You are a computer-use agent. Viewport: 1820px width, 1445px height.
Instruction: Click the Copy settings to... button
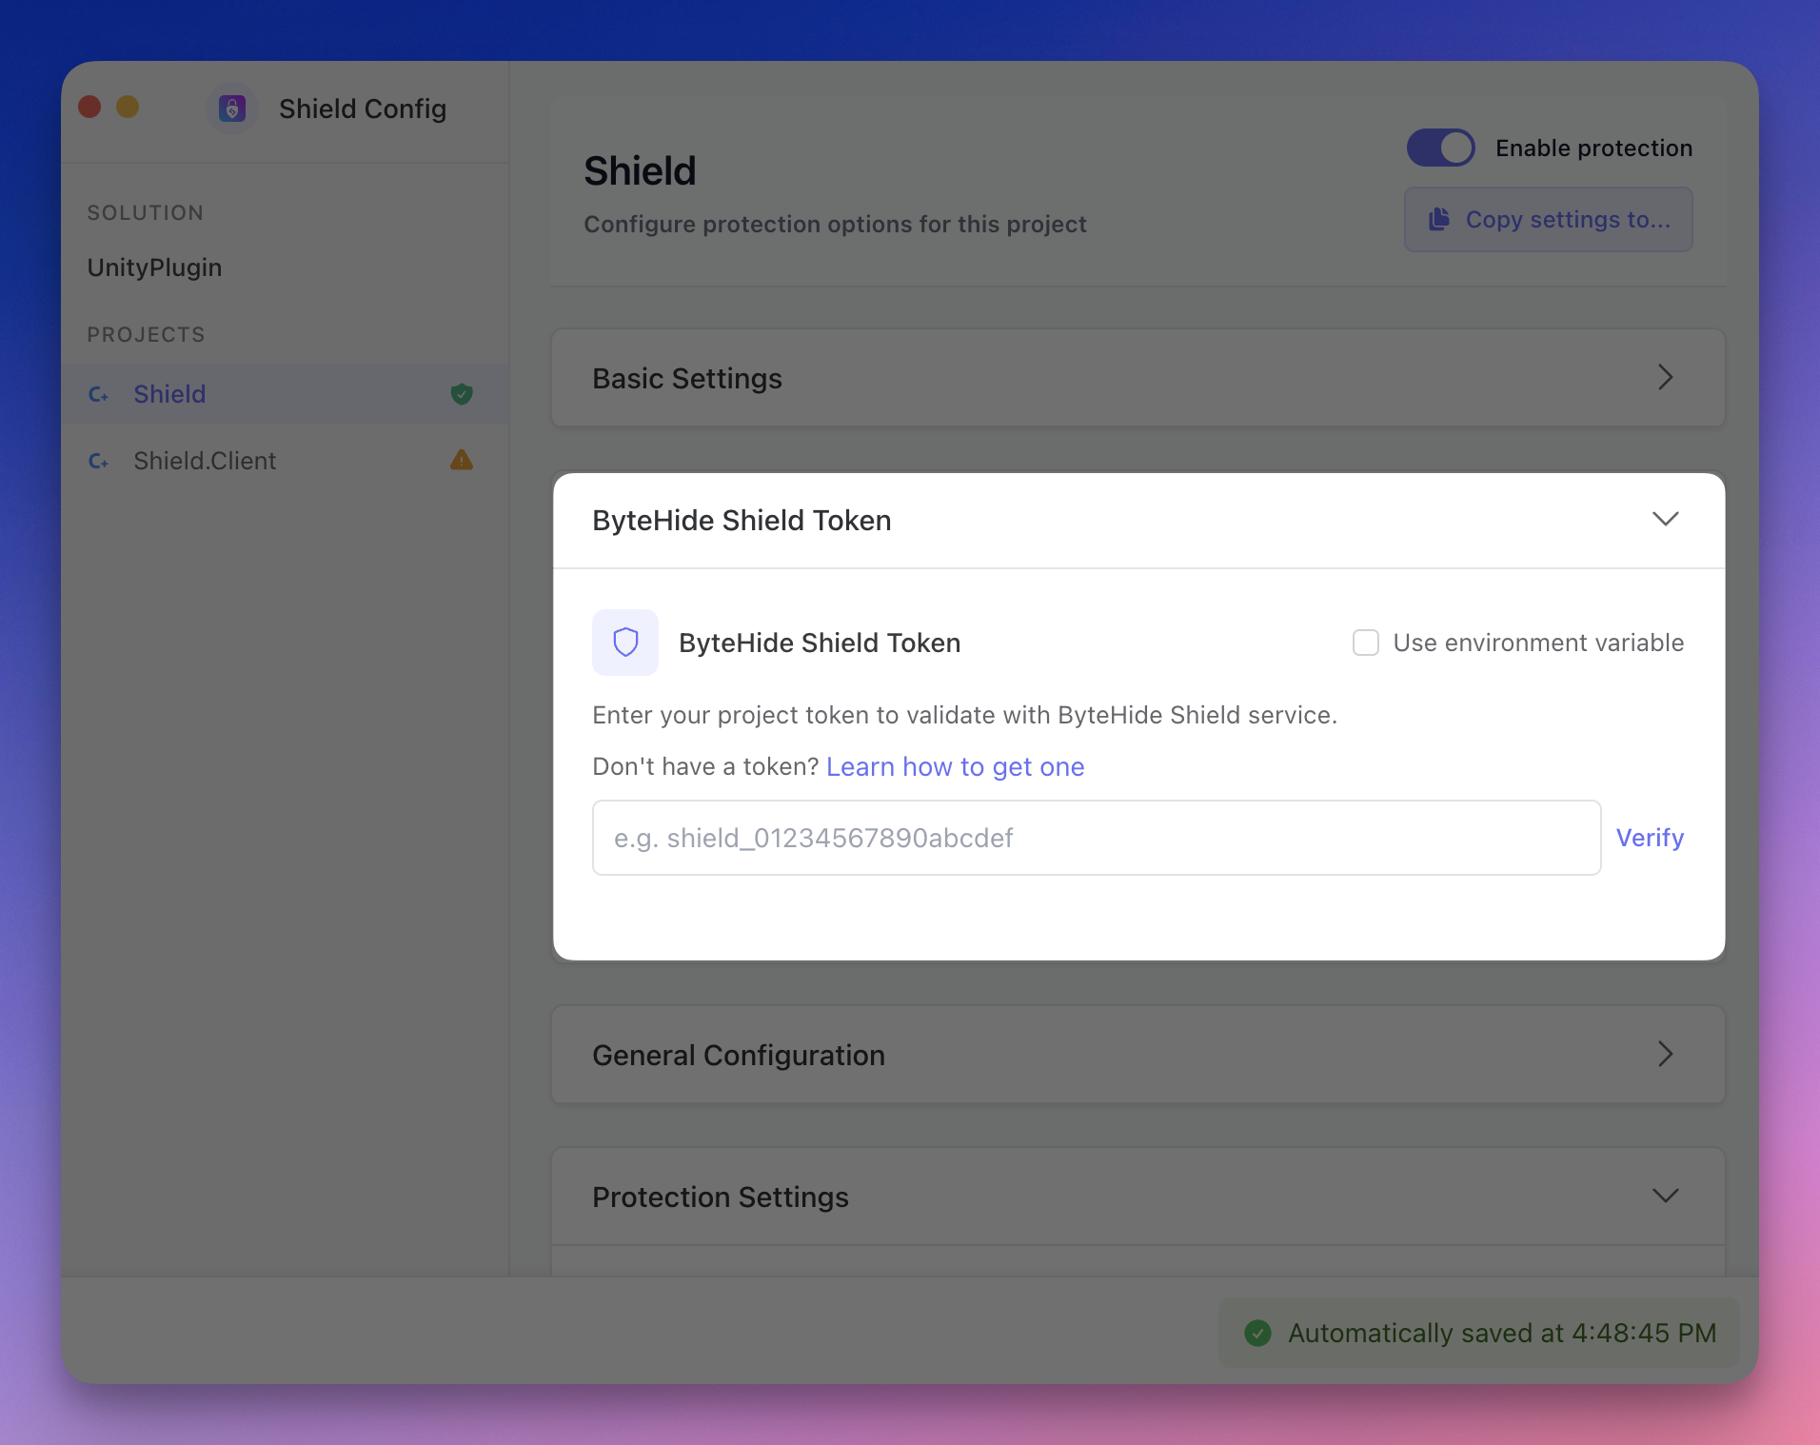click(1548, 220)
